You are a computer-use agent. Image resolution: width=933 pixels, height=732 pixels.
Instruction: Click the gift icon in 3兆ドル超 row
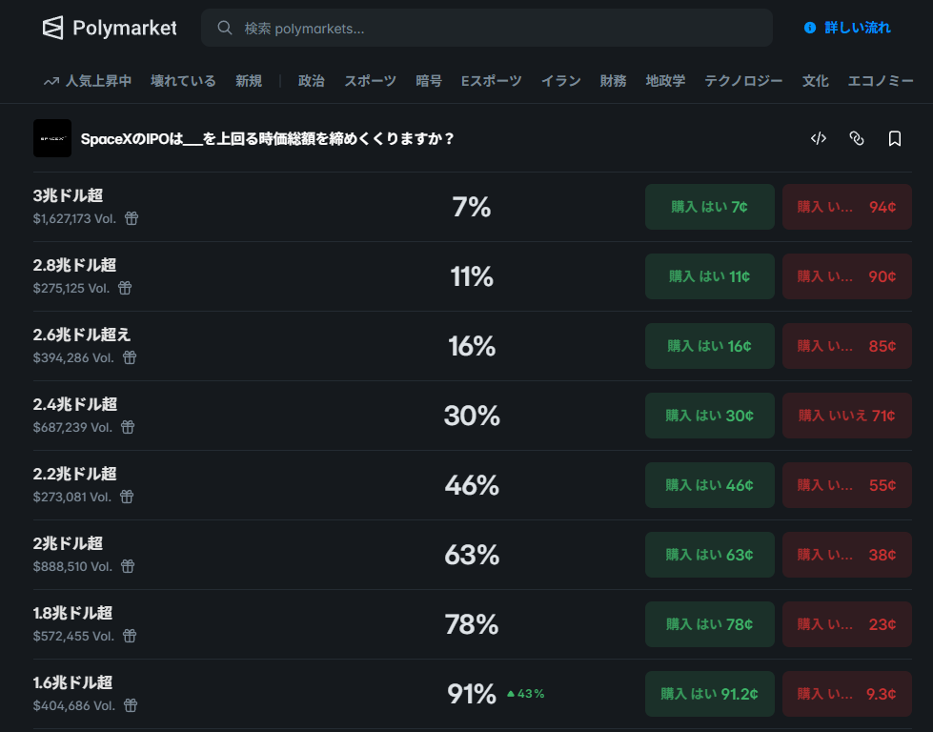(x=132, y=218)
